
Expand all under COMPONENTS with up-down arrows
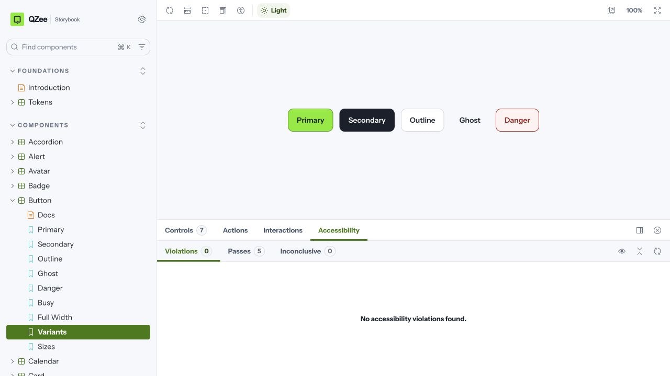click(x=143, y=125)
